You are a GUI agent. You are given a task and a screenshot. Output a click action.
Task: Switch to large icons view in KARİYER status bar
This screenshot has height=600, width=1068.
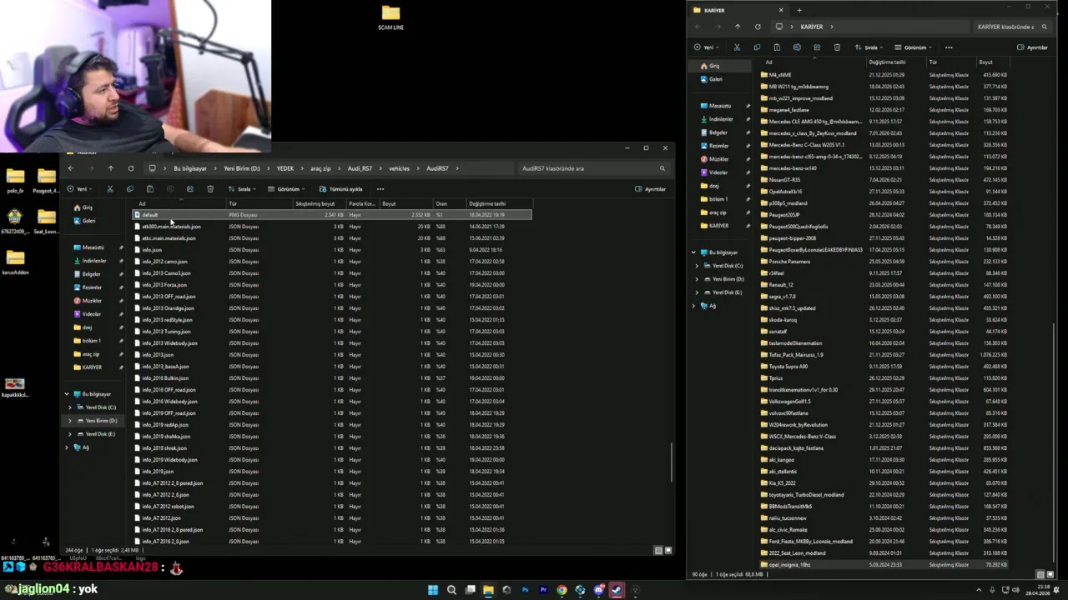(x=1049, y=574)
